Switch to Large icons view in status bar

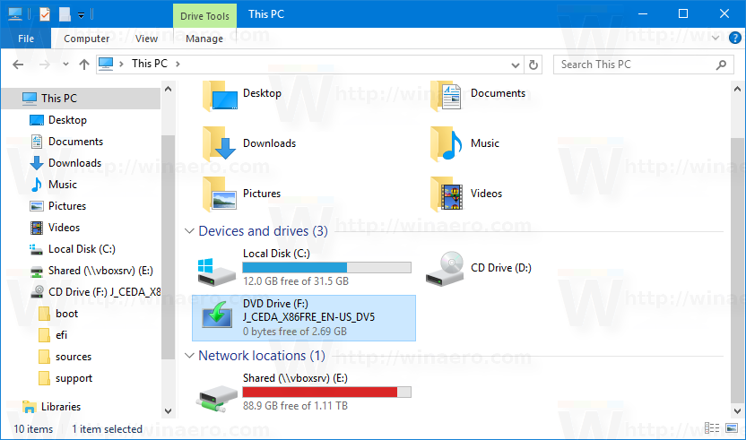coord(732,428)
